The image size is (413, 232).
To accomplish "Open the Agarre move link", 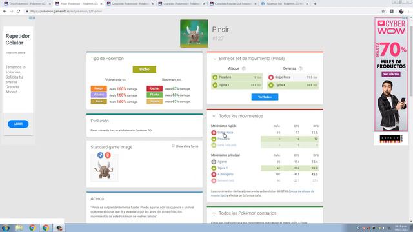I will coord(222,162).
